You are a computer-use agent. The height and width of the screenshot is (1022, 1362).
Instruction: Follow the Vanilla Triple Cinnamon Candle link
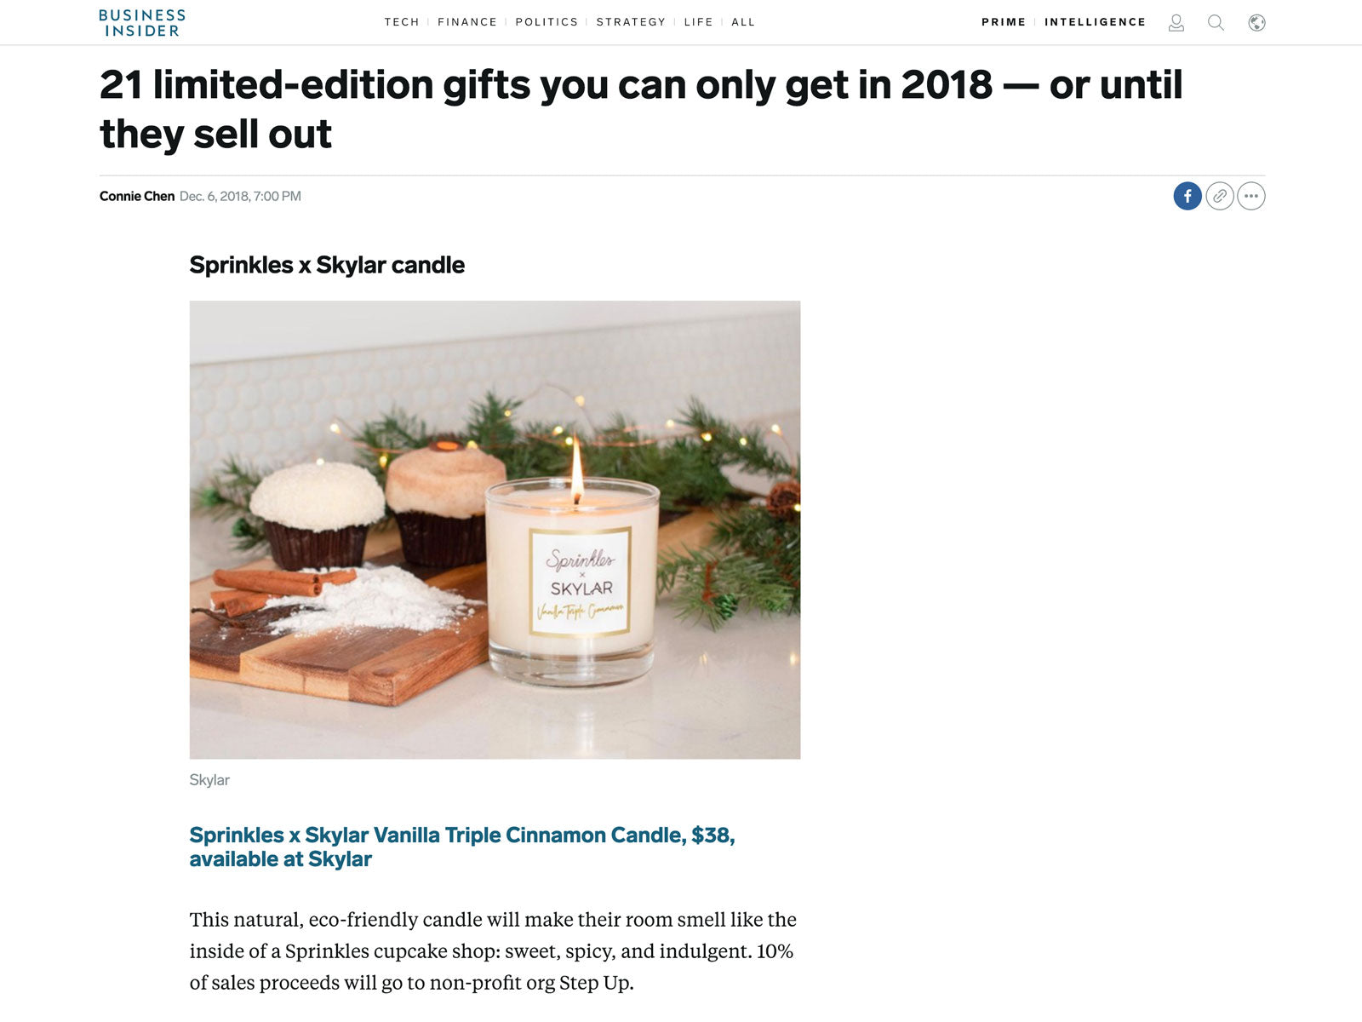pyautogui.click(x=462, y=847)
